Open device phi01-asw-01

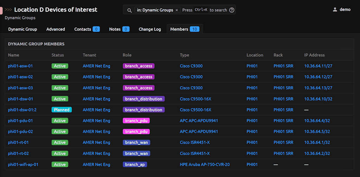[x=20, y=66]
